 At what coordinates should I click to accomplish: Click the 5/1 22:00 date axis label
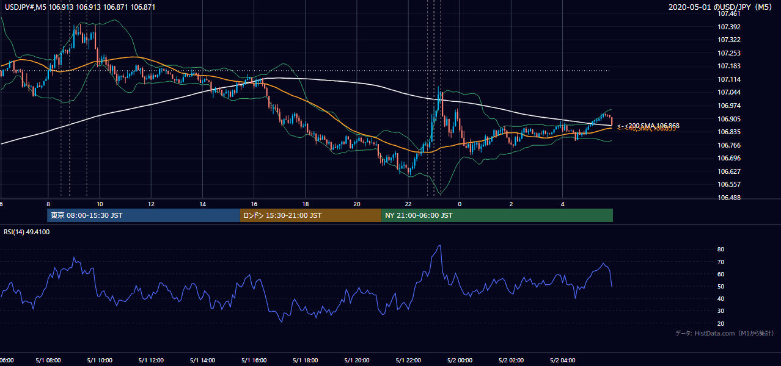coord(408,361)
